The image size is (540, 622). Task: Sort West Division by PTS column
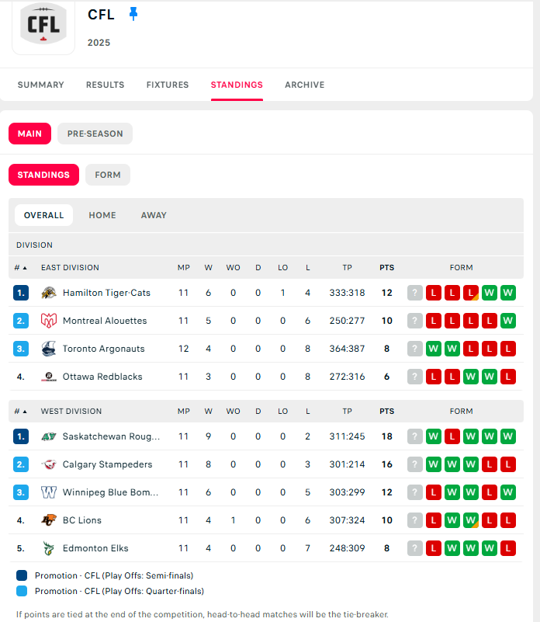(x=386, y=412)
